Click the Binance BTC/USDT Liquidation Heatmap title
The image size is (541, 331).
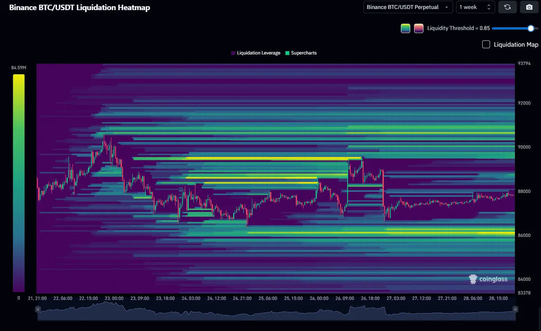[79, 7]
